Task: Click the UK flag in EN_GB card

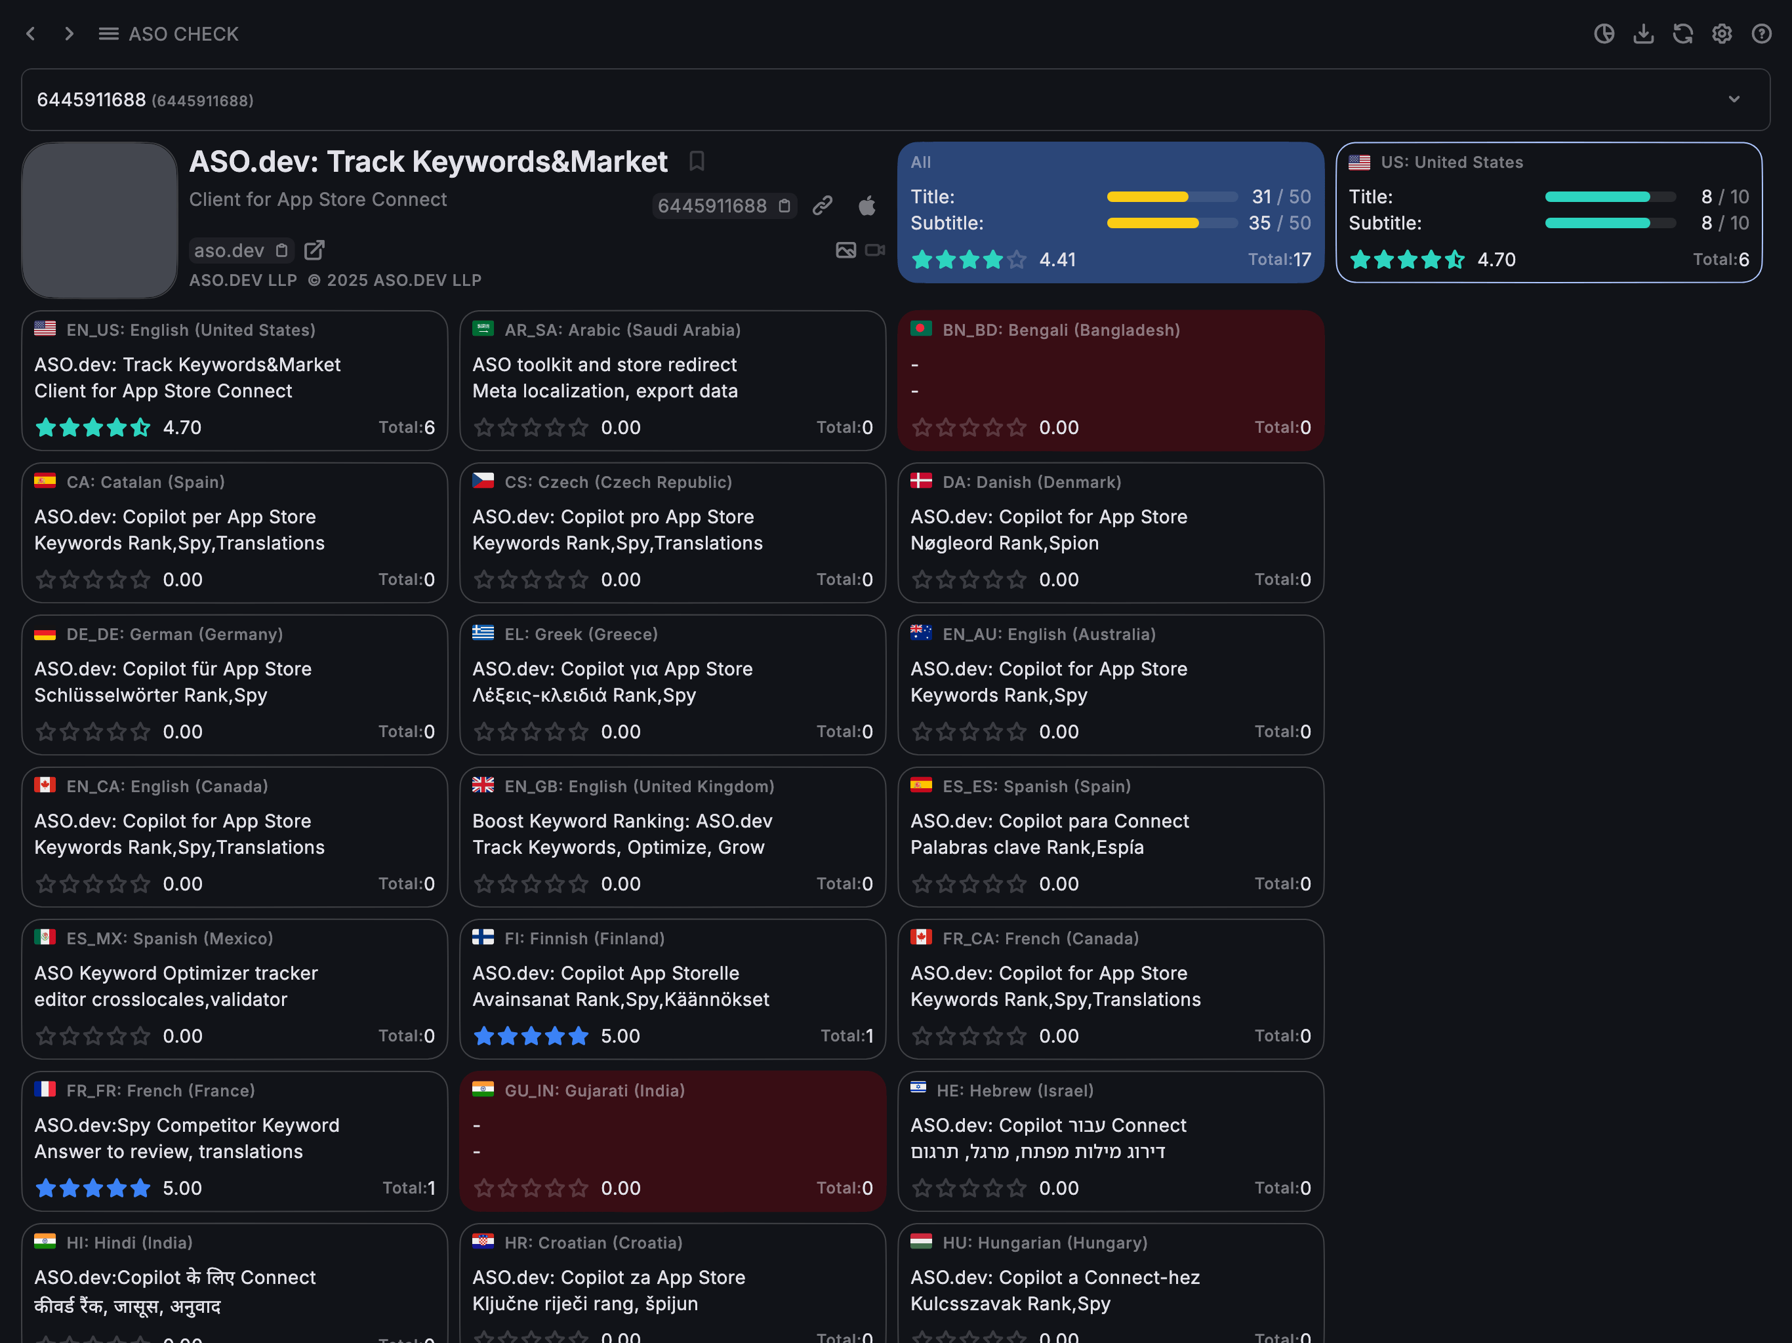Action: [x=483, y=786]
